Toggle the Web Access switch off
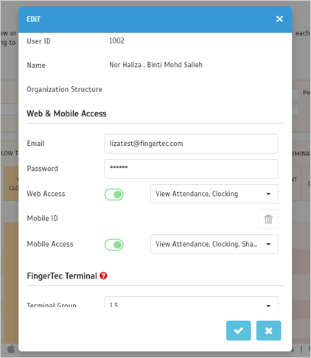The width and height of the screenshot is (311, 358). (114, 194)
